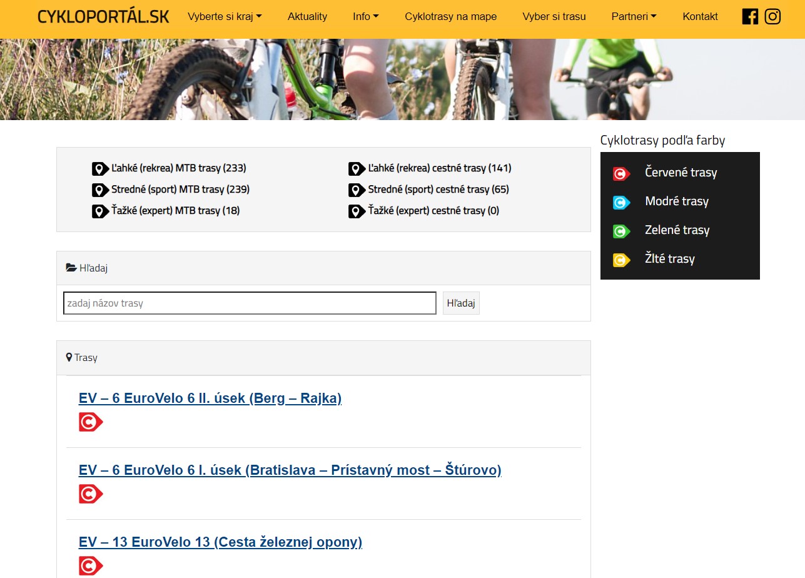Click red C marker under EuroVelo 13
Viewport: 805px width, 578px height.
[91, 566]
